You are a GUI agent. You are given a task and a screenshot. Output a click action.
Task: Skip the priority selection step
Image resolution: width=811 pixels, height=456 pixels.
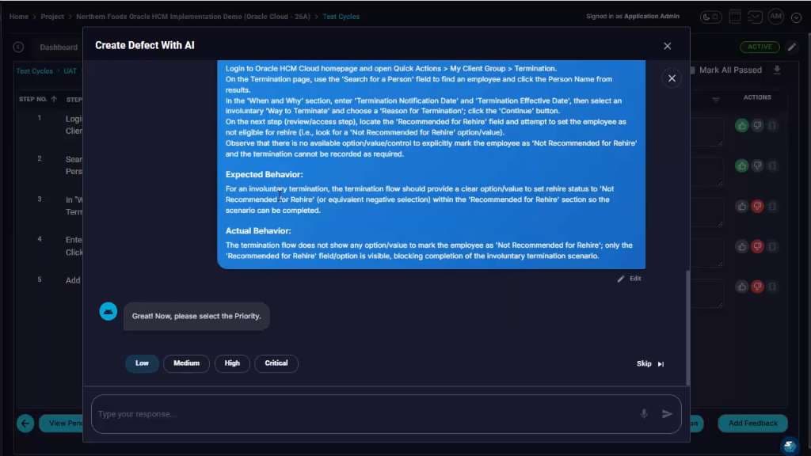click(650, 364)
